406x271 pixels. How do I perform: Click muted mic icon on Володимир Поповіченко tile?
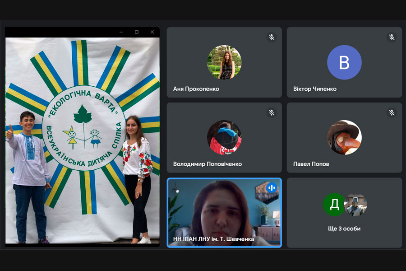tap(272, 112)
